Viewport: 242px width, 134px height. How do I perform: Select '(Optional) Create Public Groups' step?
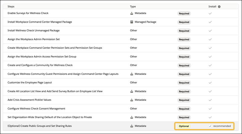(x=40, y=126)
